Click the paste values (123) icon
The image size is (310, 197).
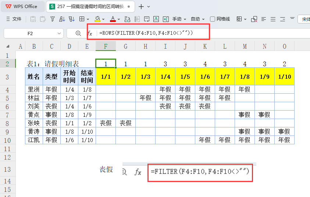(33, 19)
